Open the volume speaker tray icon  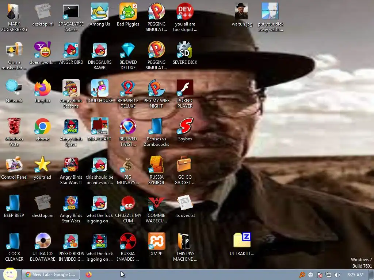tap(337, 275)
